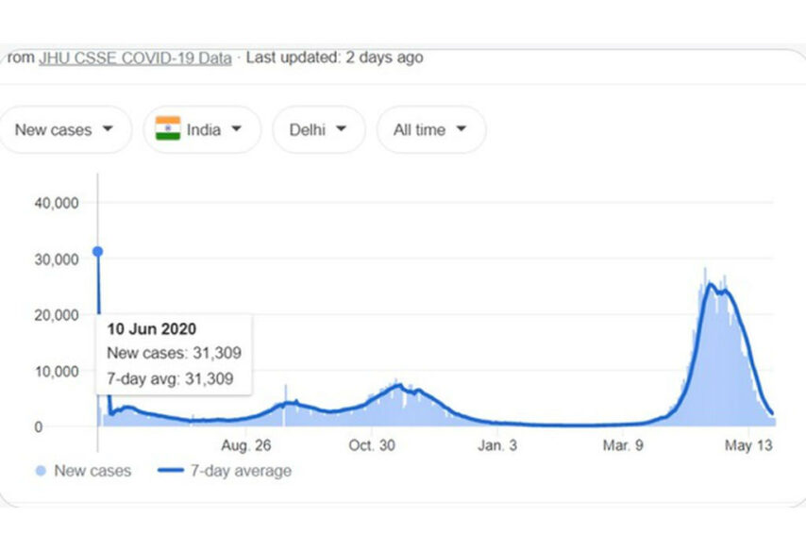This screenshot has height=551, width=806.
Task: Click the Mar. 9 date axis label
Action: tap(624, 444)
